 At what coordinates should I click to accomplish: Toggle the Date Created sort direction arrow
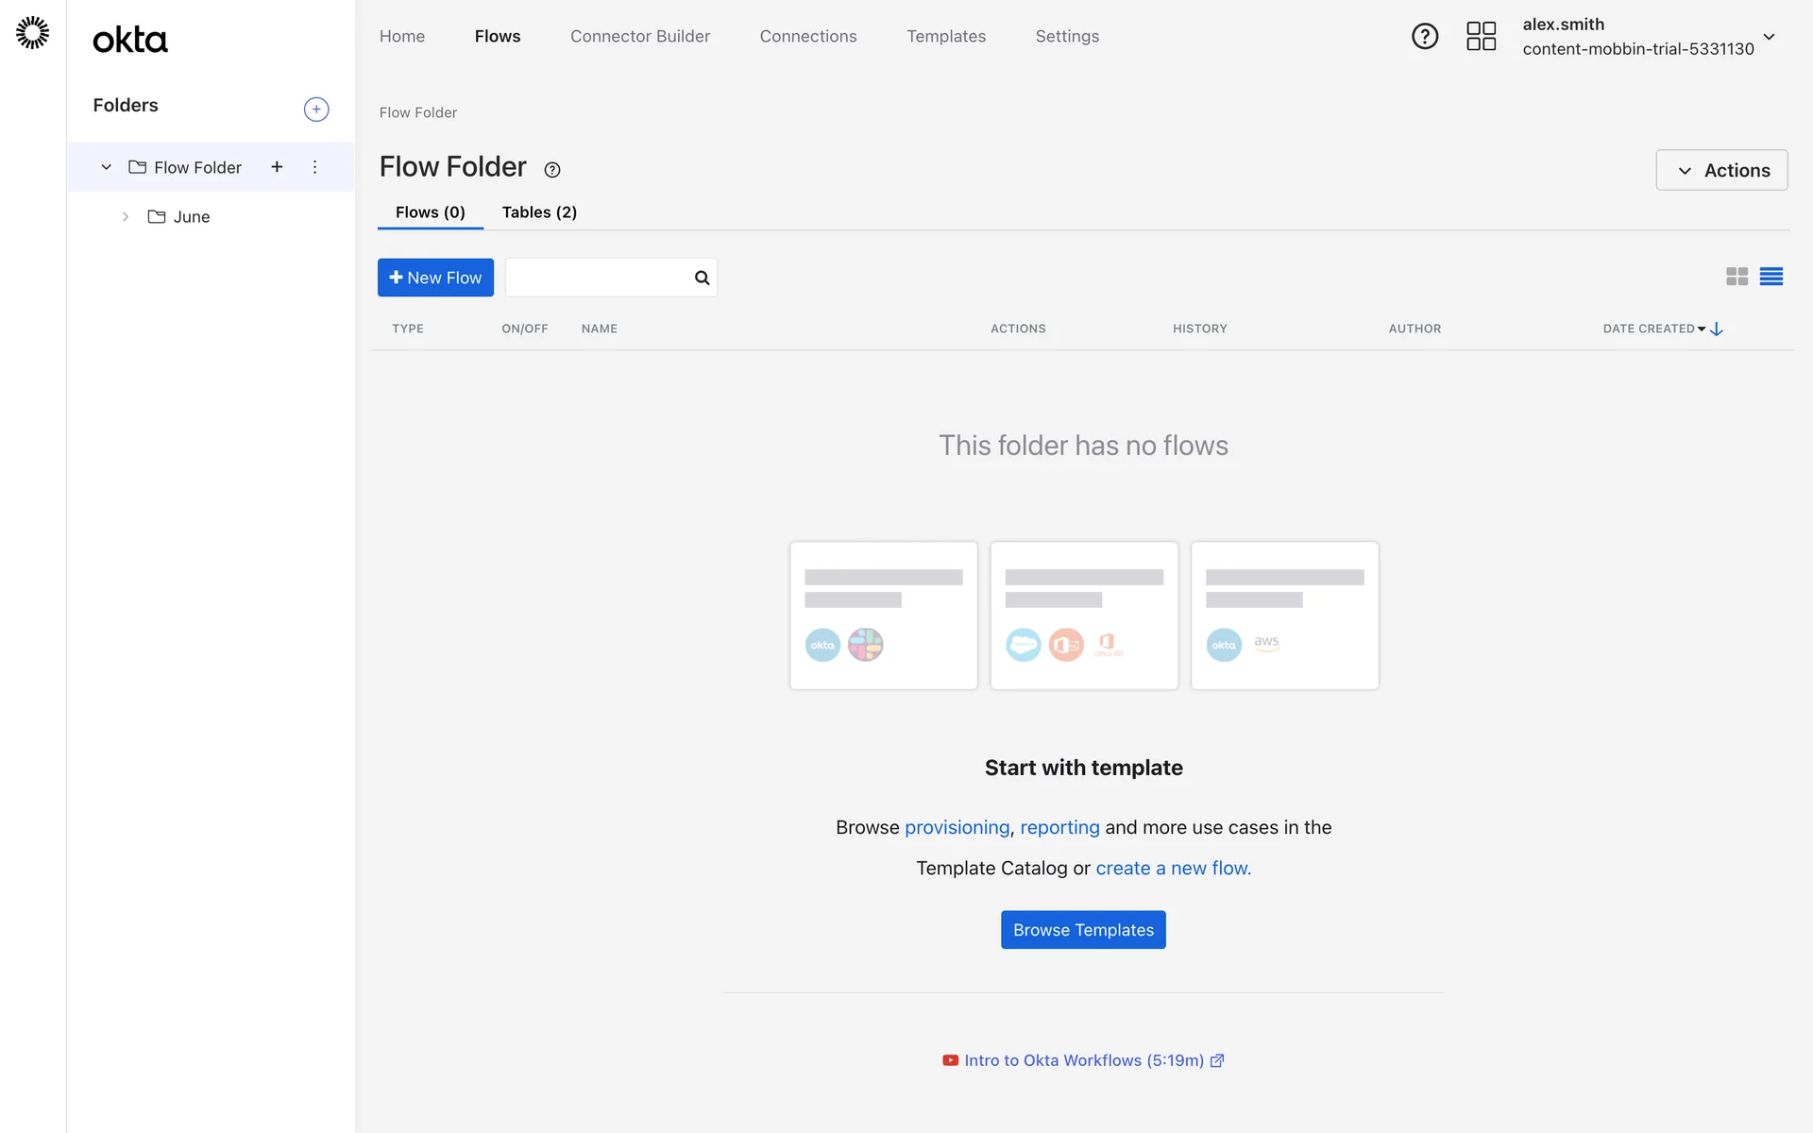pos(1717,329)
